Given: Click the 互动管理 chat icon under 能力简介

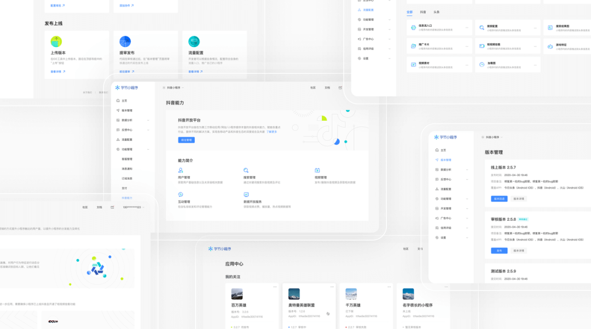Looking at the screenshot, I should click(x=181, y=195).
